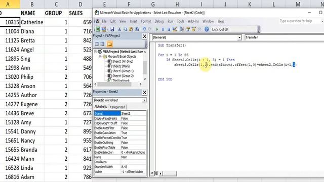Click the Undo arrow icon
Screen dimensions: 324x182
point(144,29)
